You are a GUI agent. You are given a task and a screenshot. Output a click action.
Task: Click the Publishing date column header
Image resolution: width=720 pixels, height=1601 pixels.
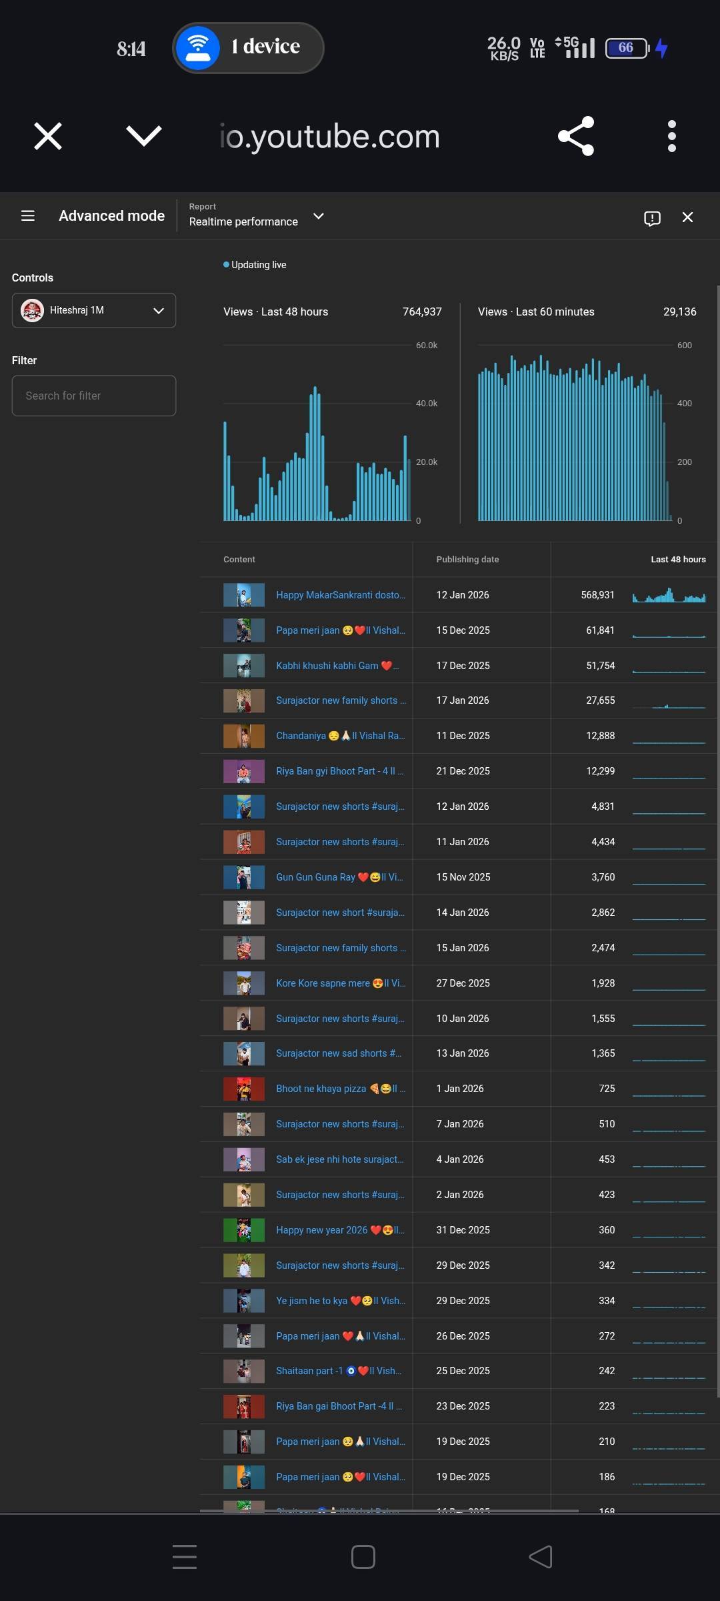point(467,560)
